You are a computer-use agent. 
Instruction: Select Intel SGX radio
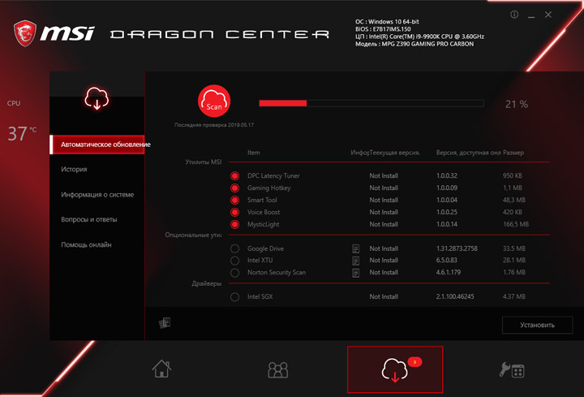point(234,297)
